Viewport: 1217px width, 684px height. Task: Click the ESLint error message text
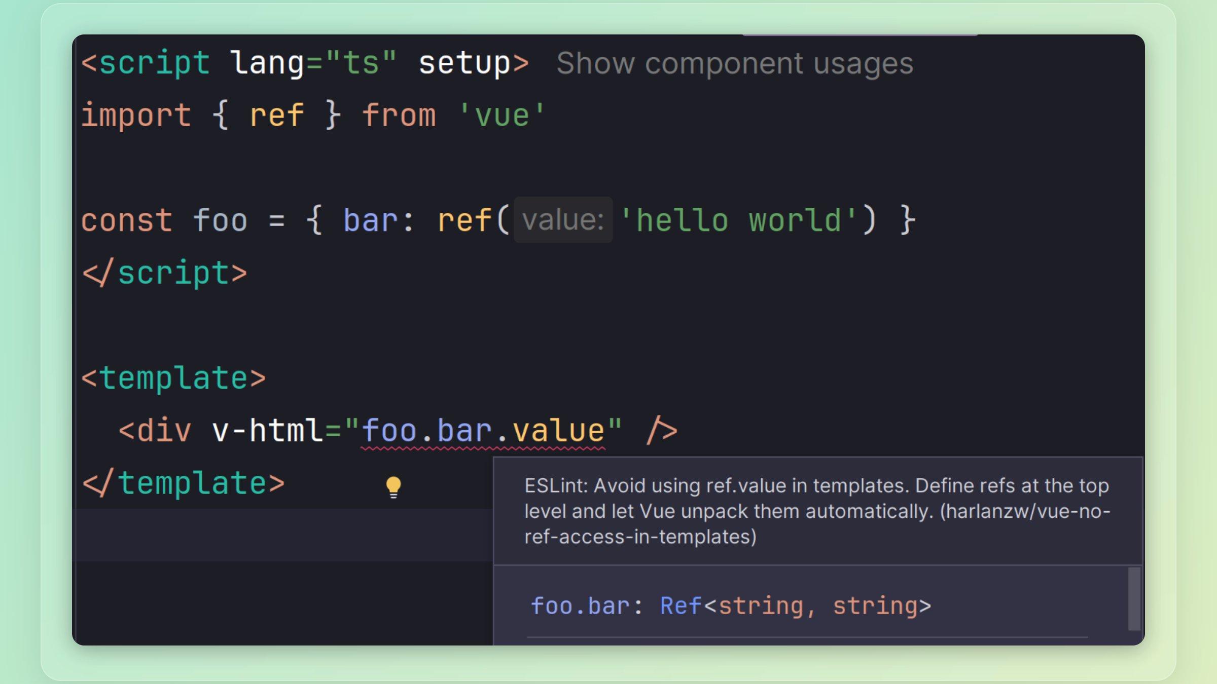816,511
